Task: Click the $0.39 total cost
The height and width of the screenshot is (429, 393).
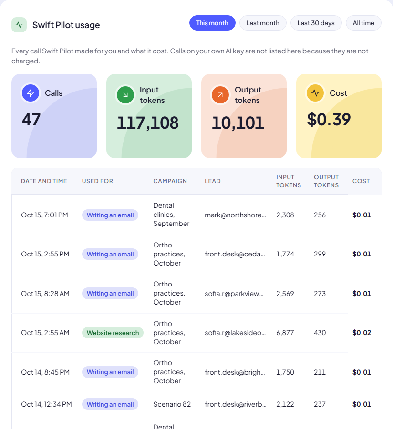Action: [329, 120]
